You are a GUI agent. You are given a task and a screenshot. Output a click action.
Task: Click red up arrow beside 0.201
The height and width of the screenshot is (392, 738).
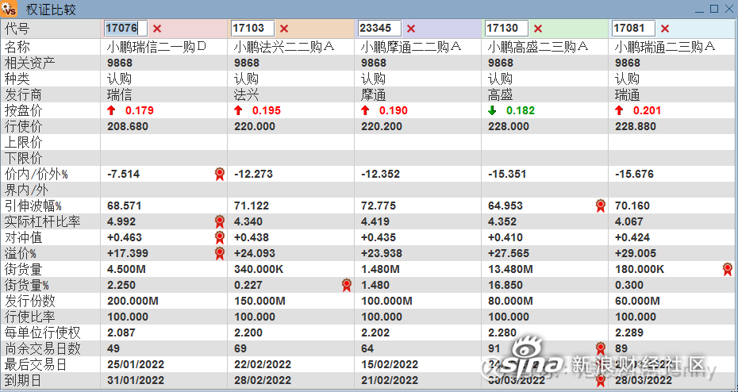[619, 110]
